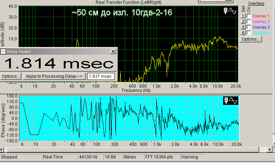The height and width of the screenshot is (163, 275).
Task: Click the FFT 16384 pts status entry
Action: point(161,157)
